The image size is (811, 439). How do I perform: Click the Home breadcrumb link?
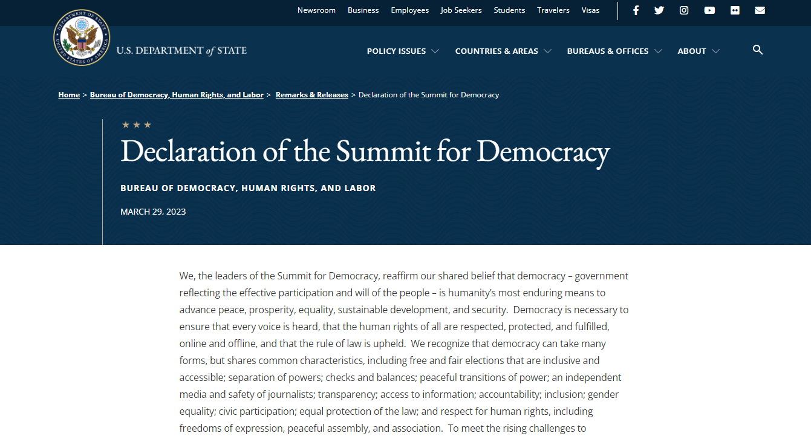69,95
